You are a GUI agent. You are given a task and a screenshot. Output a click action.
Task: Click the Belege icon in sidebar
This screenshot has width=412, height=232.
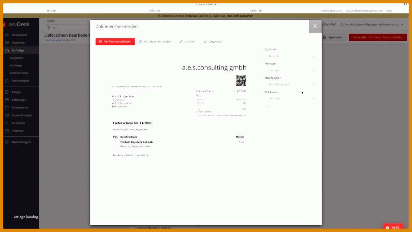click(x=7, y=92)
